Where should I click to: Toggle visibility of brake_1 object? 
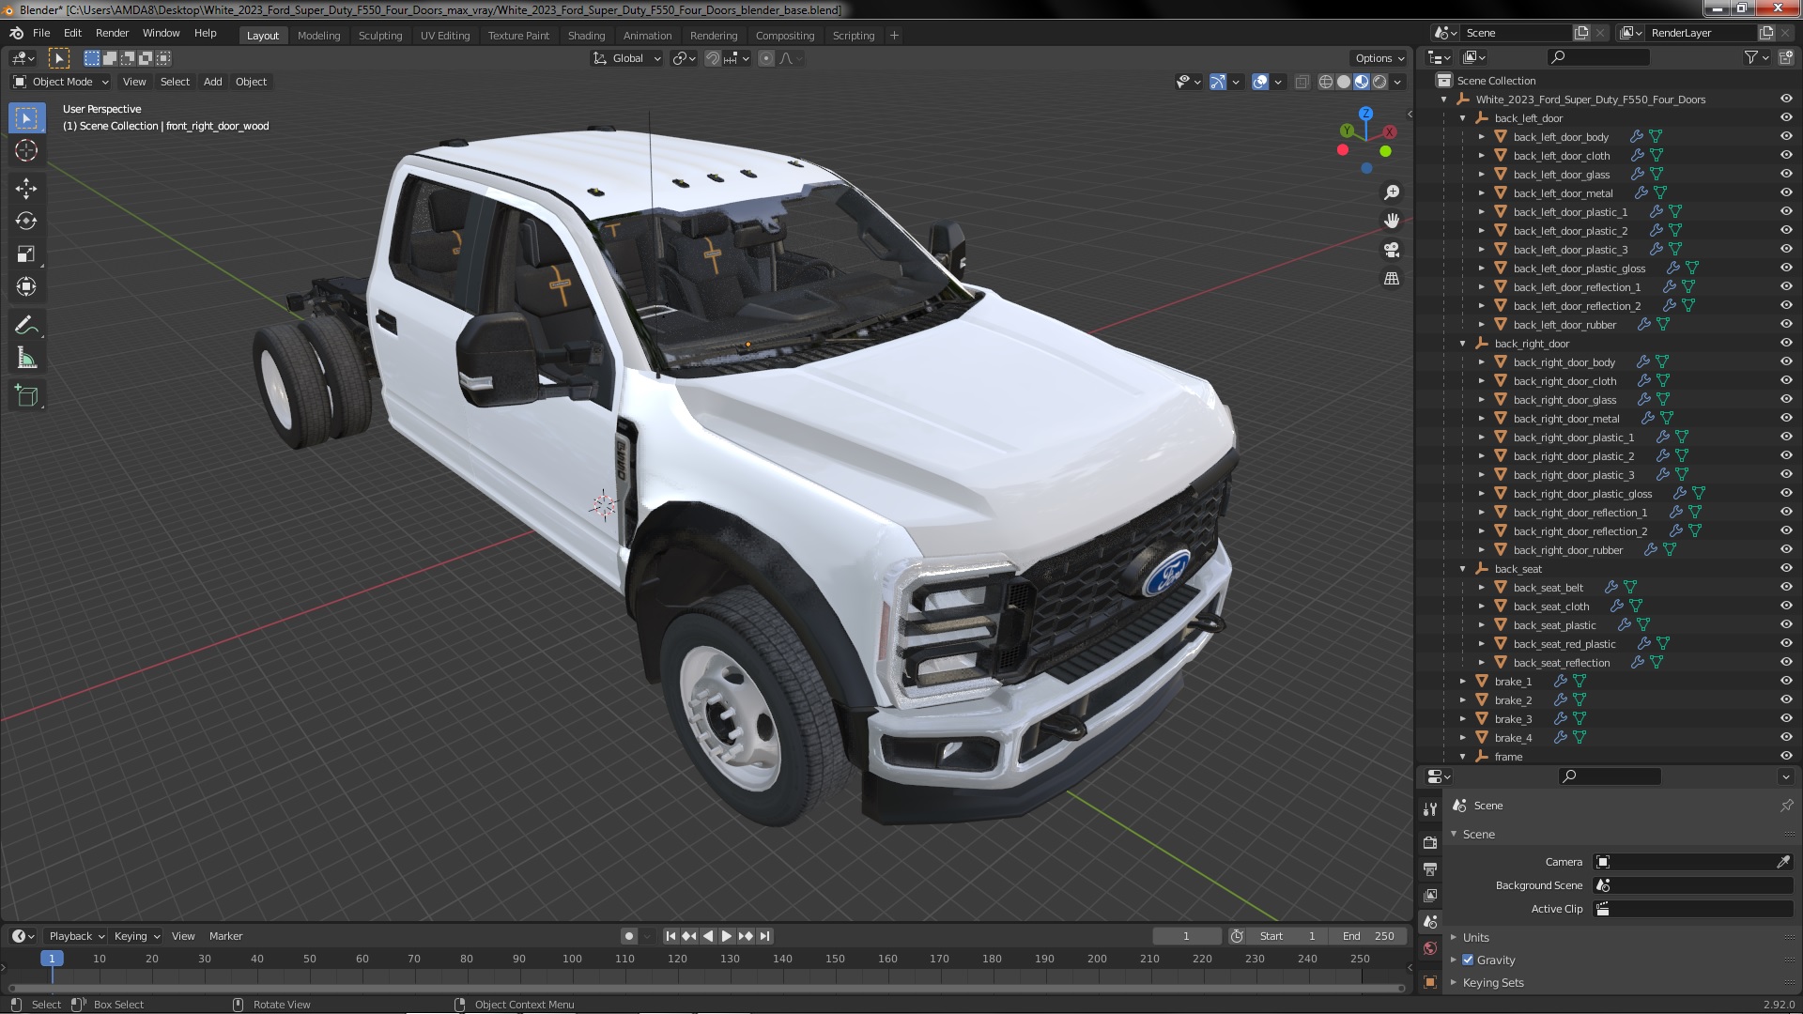pos(1785,682)
